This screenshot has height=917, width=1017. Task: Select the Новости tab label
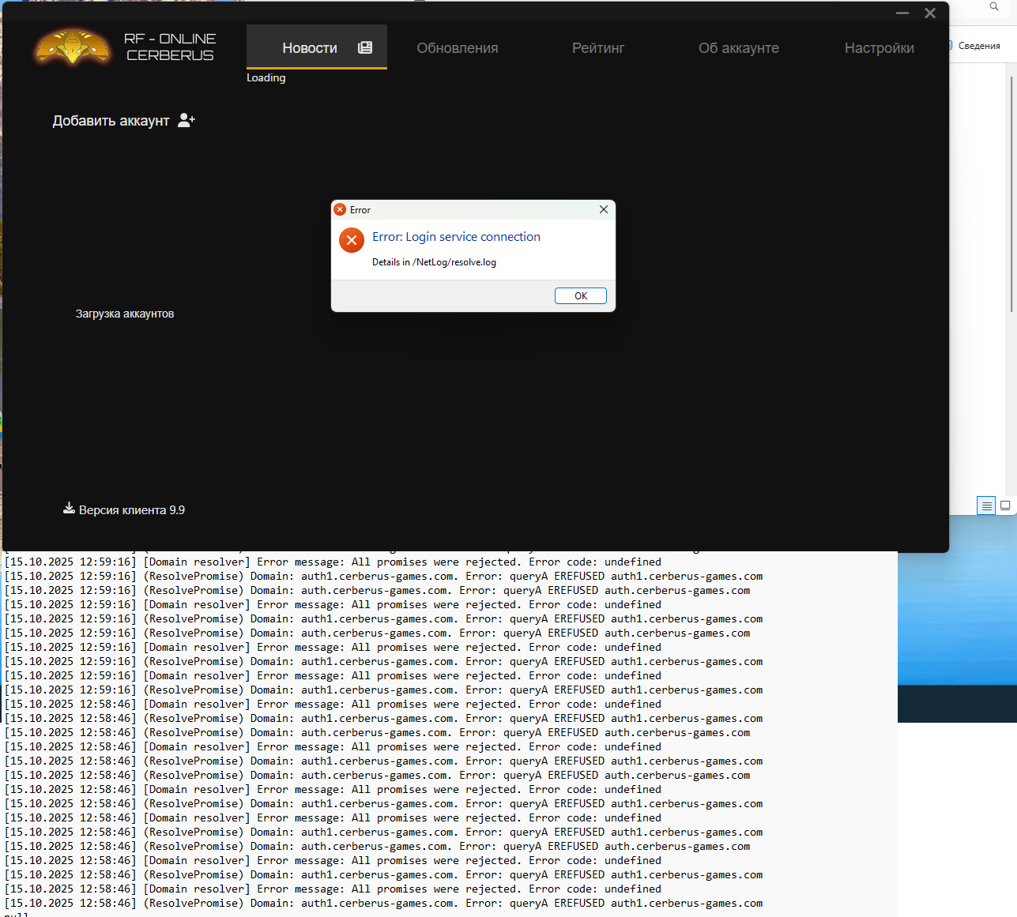[x=310, y=48]
